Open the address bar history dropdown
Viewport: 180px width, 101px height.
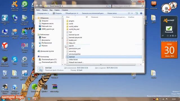(x=107, y=6)
